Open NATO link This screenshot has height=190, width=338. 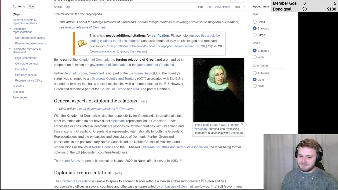pyautogui.click(x=137, y=89)
